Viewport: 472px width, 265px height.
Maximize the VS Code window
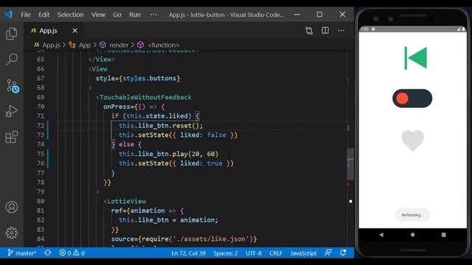(319, 15)
